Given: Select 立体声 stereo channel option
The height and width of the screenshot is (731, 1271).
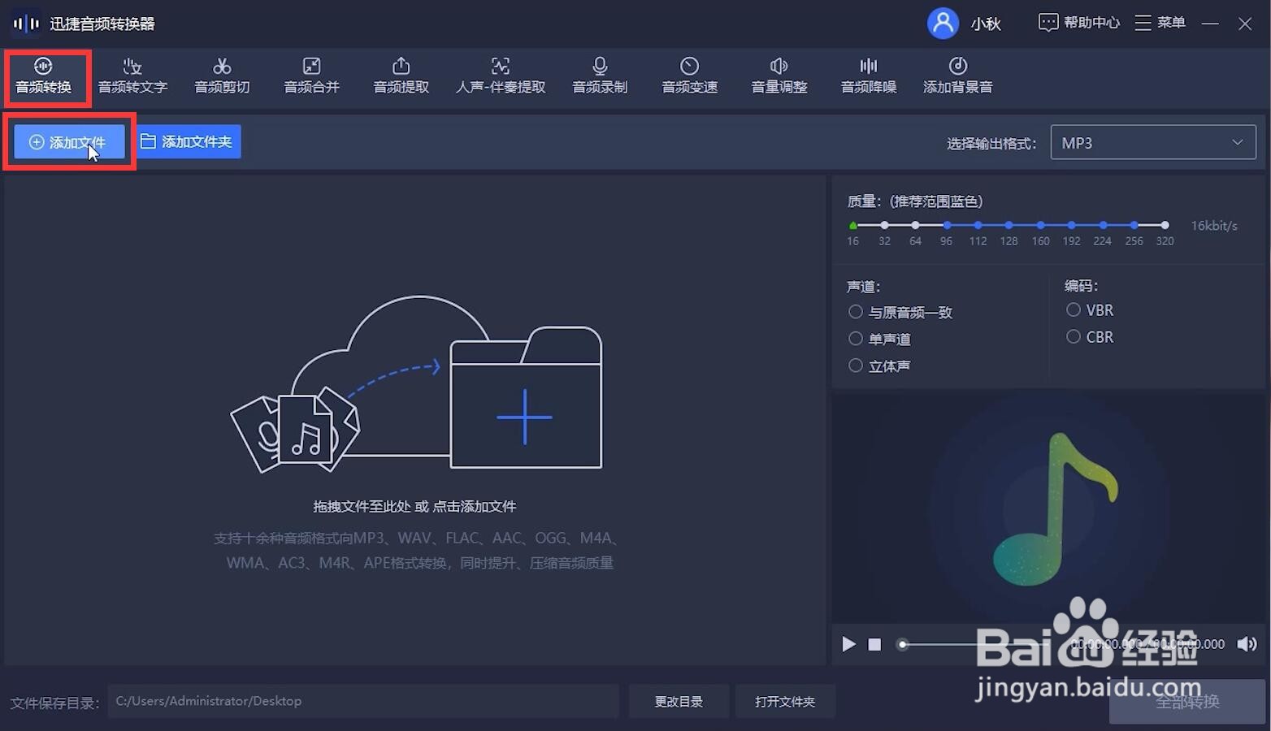Looking at the screenshot, I should pos(879,365).
